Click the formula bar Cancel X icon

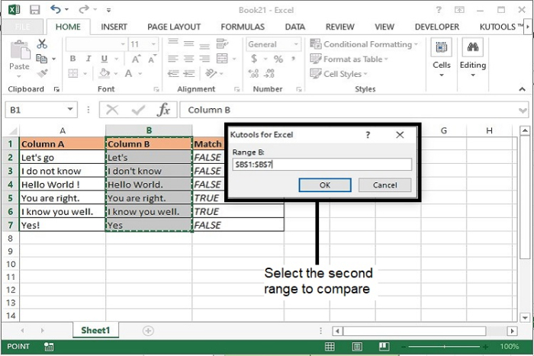click(x=112, y=110)
